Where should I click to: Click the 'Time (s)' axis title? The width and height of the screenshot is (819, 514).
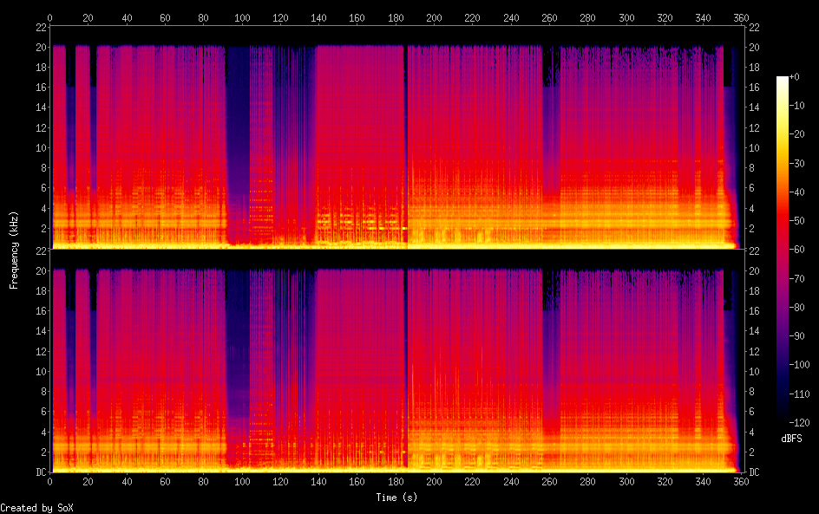[396, 498]
